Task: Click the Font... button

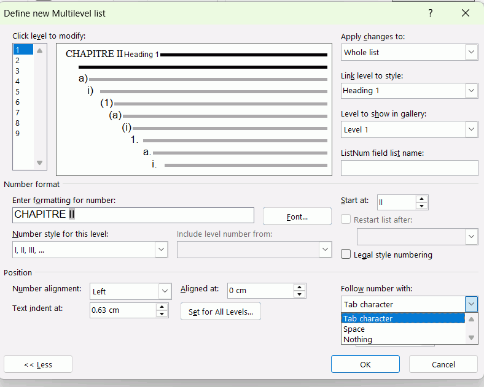Action: (297, 216)
